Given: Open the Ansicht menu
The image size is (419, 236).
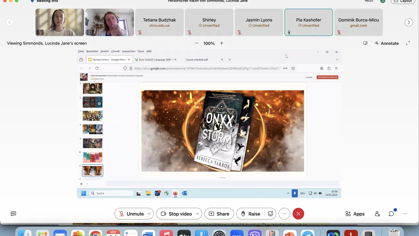Looking at the screenshot, I should (x=105, y=51).
